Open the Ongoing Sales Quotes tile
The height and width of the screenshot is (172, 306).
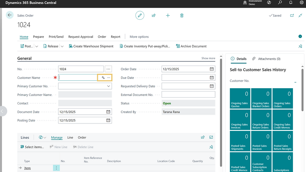240,98
